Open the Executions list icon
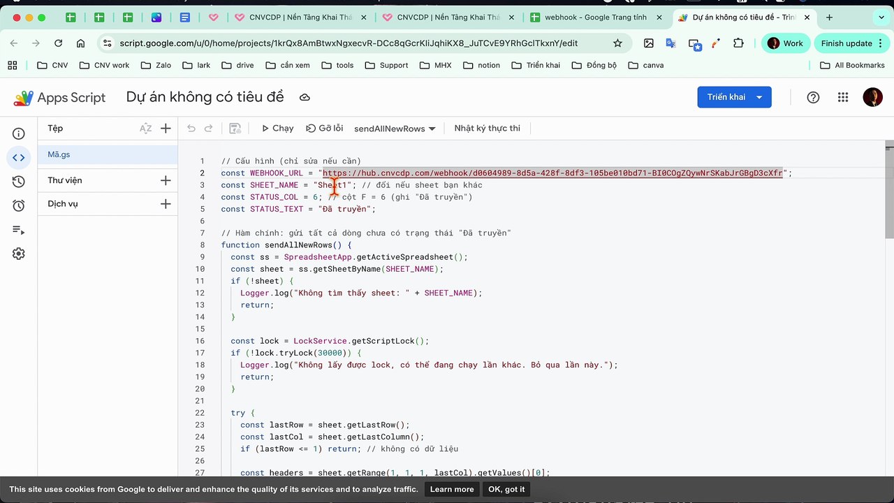The image size is (894, 503). (x=19, y=230)
